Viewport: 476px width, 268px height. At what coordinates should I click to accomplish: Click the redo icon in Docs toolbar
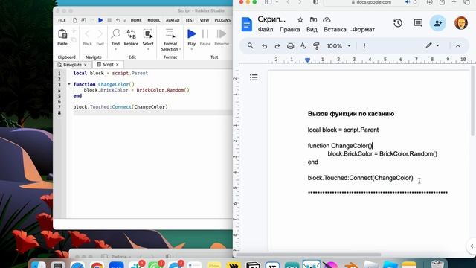tap(277, 46)
